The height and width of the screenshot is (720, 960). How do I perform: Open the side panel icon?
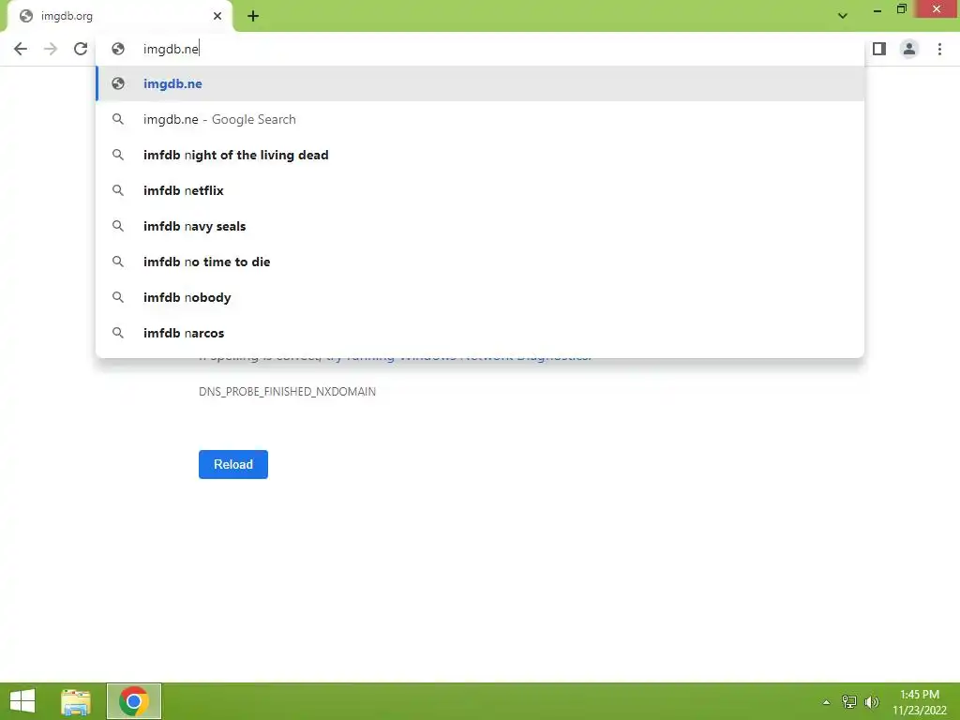pos(879,49)
